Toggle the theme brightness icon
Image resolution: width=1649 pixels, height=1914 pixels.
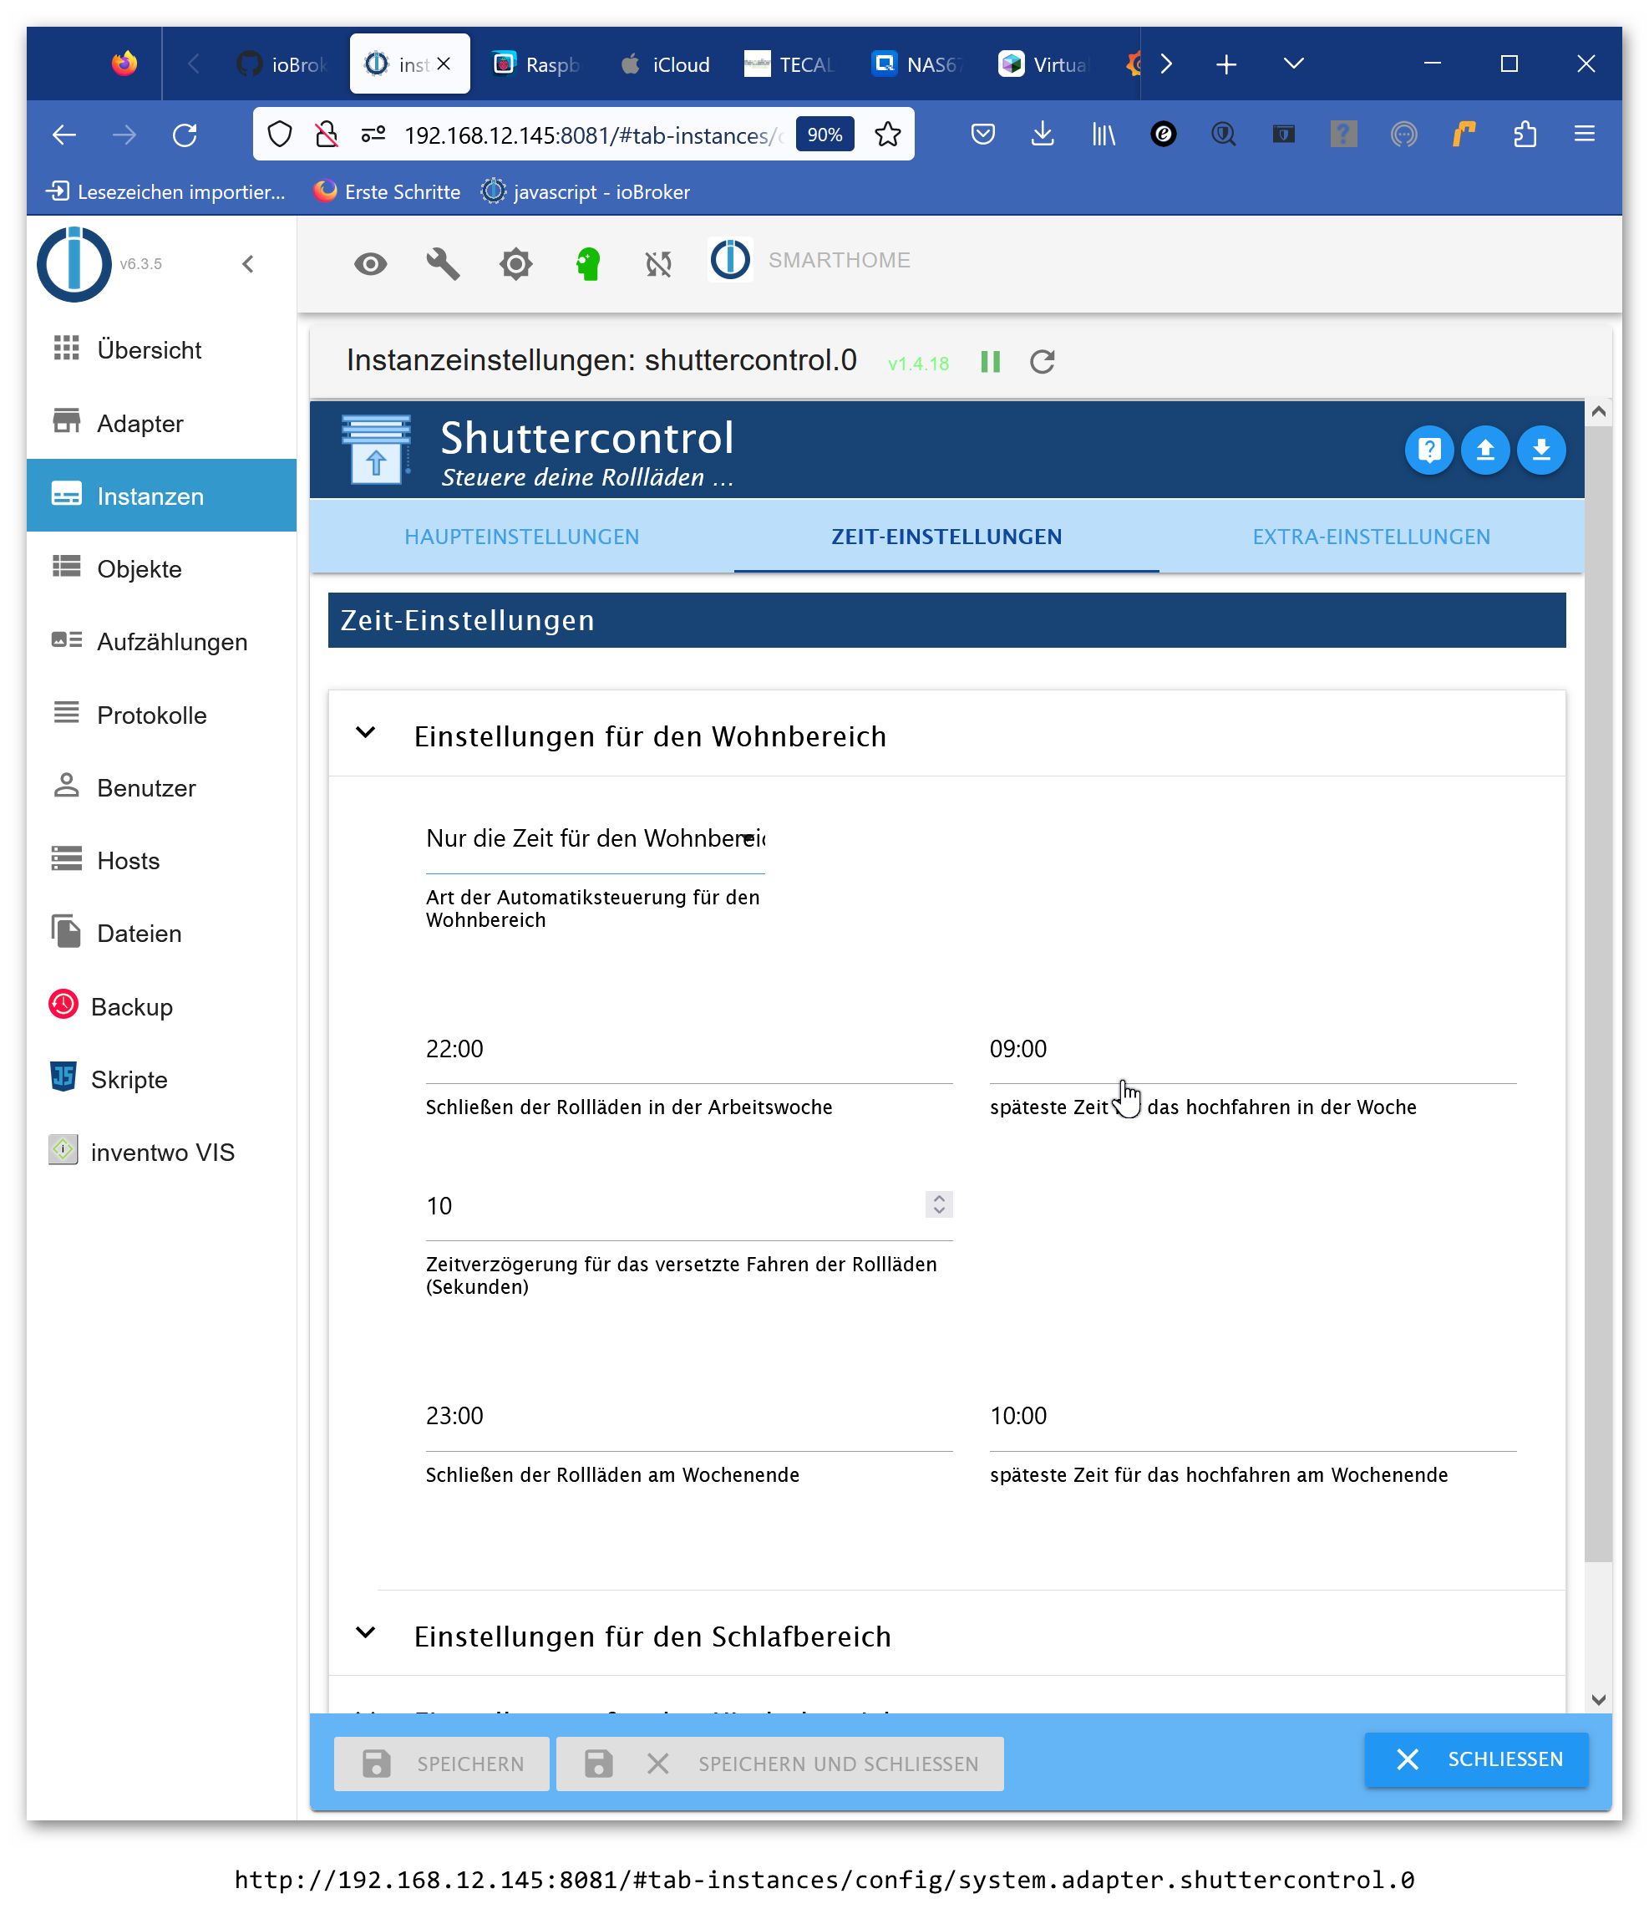pyautogui.click(x=516, y=264)
